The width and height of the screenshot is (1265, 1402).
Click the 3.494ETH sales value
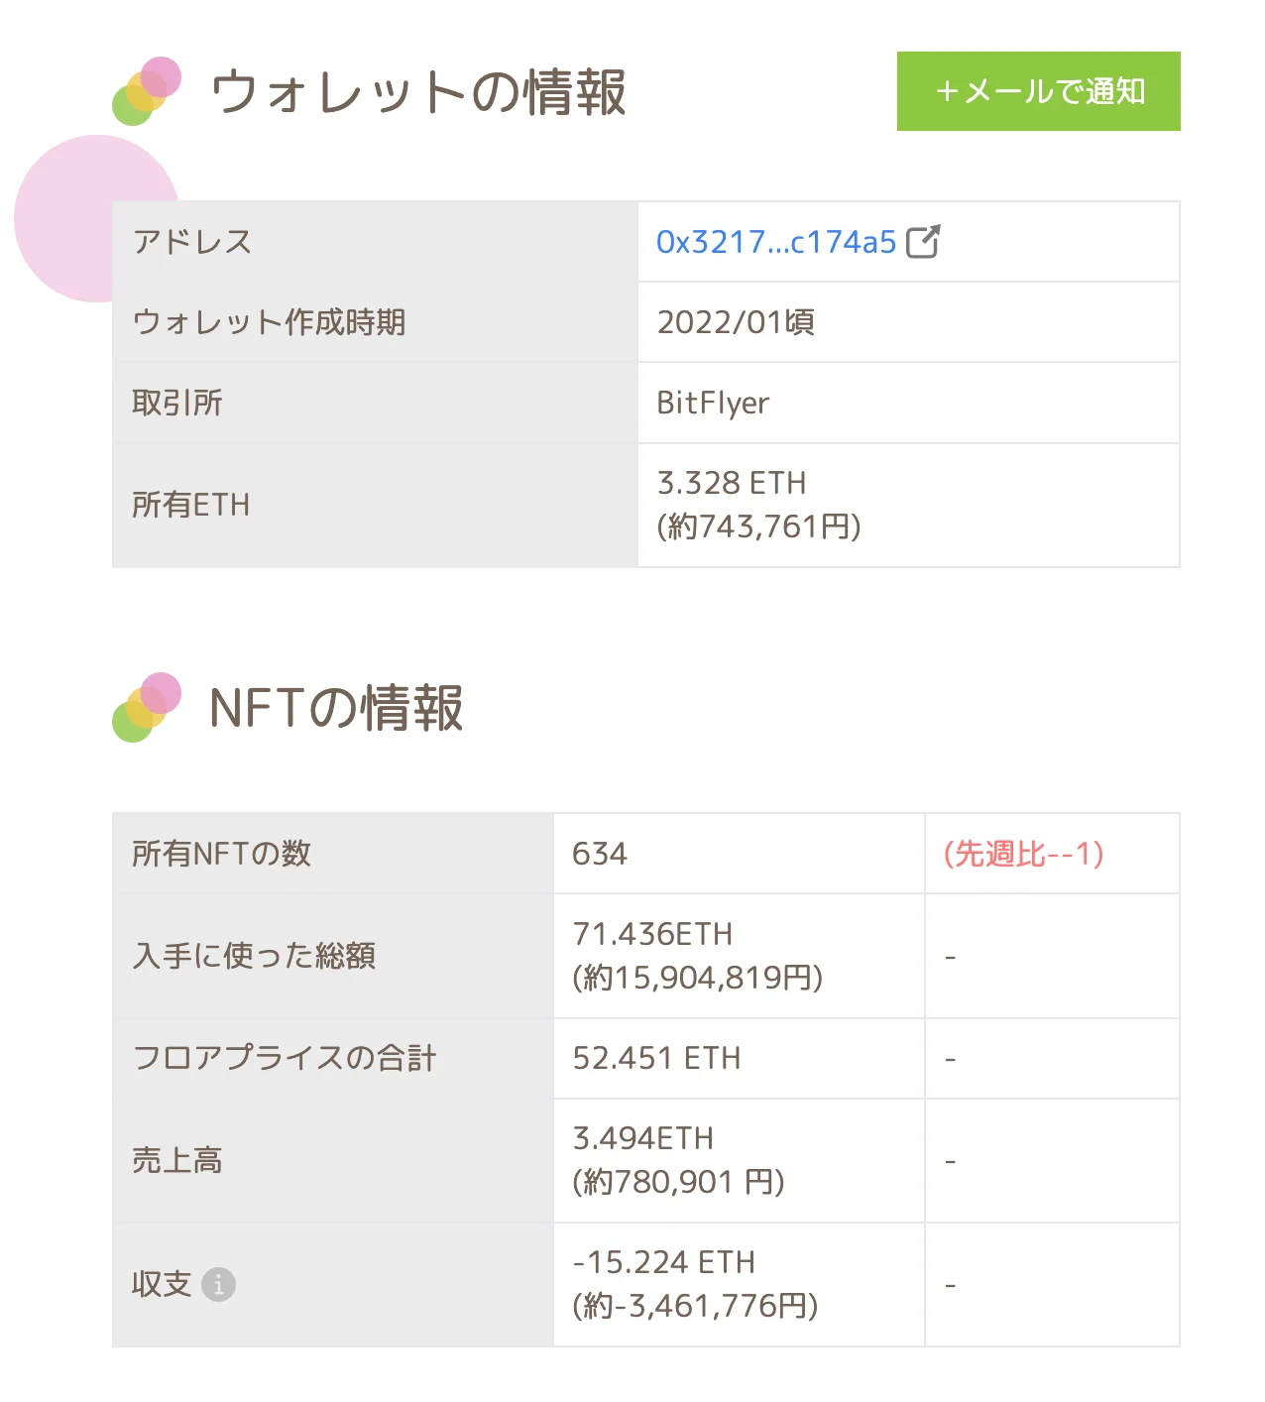click(x=642, y=1138)
